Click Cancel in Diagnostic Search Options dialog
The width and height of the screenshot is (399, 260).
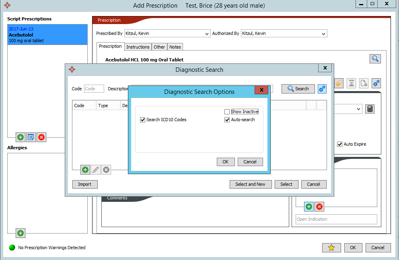point(250,162)
